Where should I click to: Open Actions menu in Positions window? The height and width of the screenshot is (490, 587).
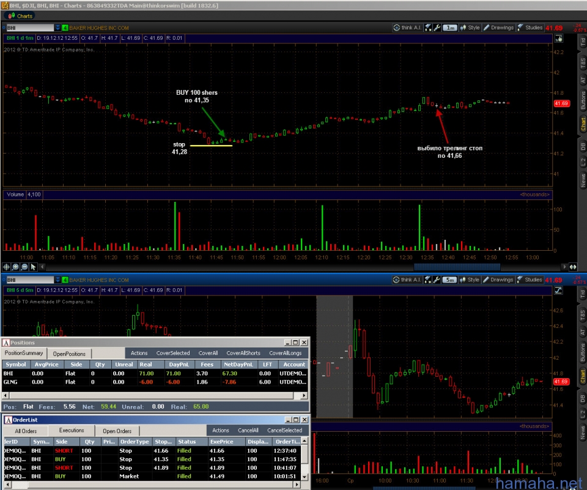coord(139,353)
